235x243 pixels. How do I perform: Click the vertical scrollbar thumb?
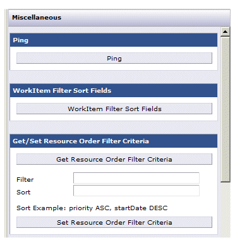click(225, 109)
